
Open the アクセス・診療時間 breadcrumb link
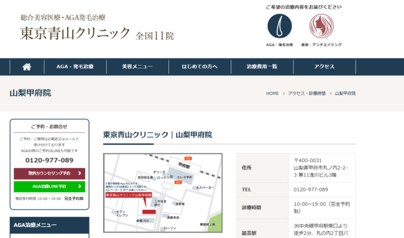306,93
